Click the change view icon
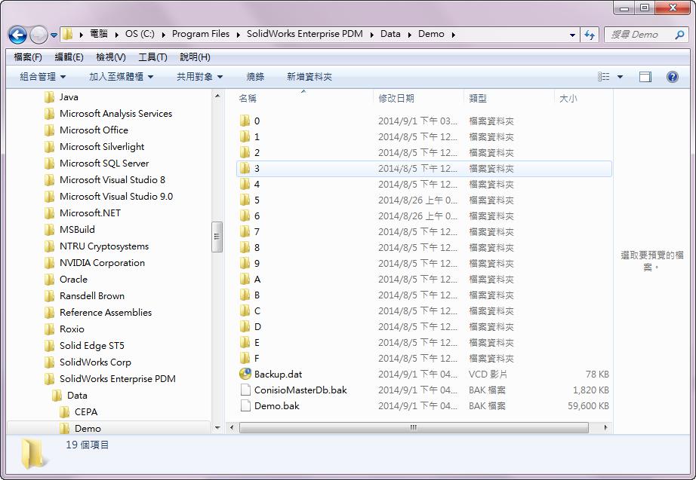Screen dimensions: 696x480 click(x=604, y=77)
